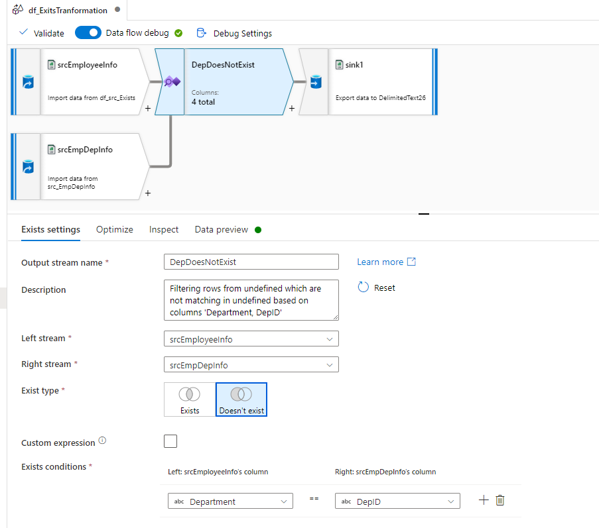This screenshot has width=599, height=528.
Task: Click 'Export data to DelimitedText26' text
Action: [x=381, y=98]
